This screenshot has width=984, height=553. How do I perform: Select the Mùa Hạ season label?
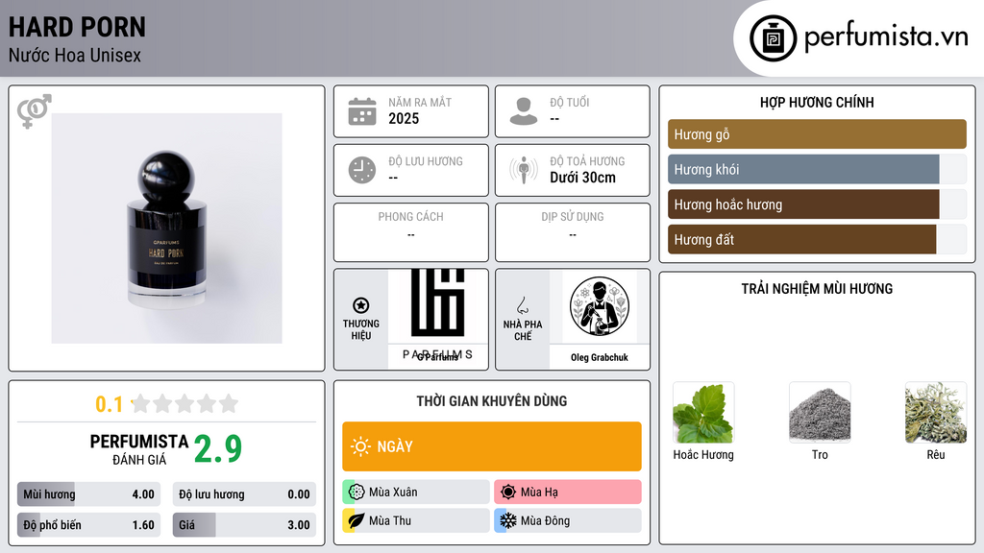tap(539, 493)
